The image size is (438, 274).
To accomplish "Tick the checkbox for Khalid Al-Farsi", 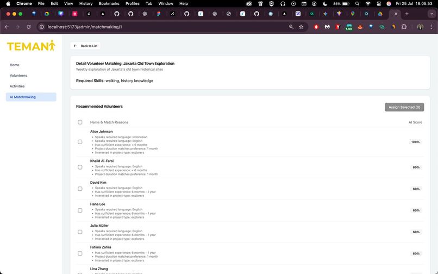I will [x=80, y=167].
